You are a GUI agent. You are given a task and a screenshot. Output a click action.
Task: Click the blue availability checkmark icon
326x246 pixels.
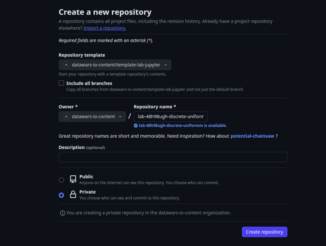click(x=135, y=126)
